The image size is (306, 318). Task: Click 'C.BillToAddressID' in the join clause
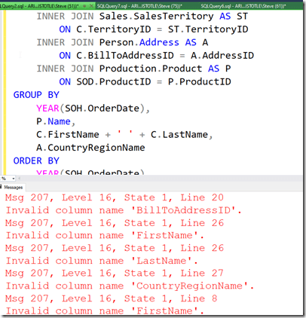[x=125, y=56]
